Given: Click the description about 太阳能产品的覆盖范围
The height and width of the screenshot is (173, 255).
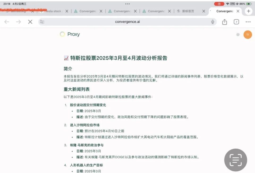Looking at the screenshot, I should tap(137, 137).
